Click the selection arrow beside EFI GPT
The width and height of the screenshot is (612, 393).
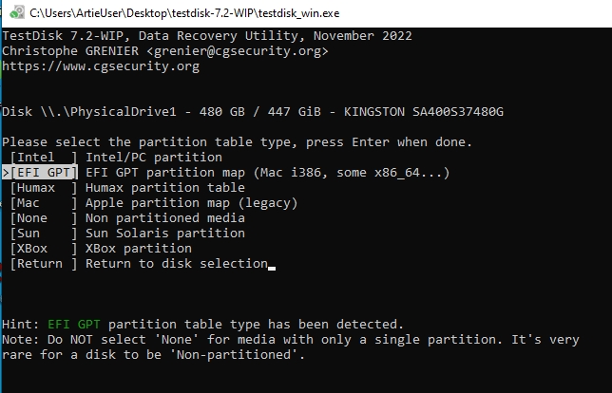pos(6,173)
